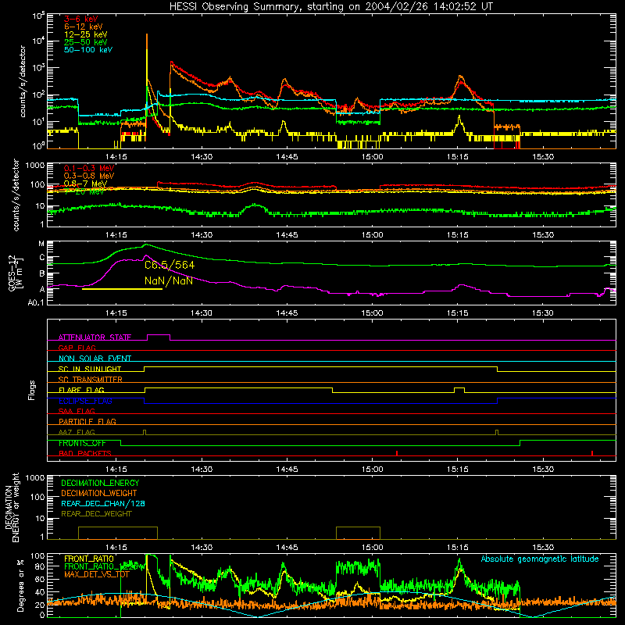Click the 'DECIMATION_ENERGY' legend label
The width and height of the screenshot is (625, 625).
(x=100, y=483)
